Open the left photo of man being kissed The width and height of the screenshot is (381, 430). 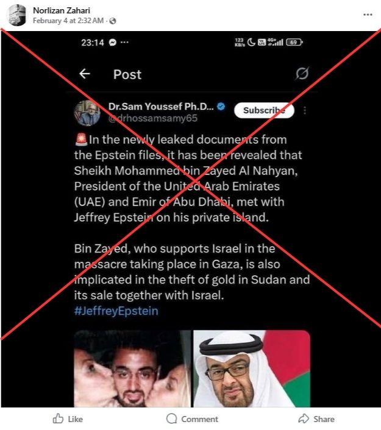[132, 368]
